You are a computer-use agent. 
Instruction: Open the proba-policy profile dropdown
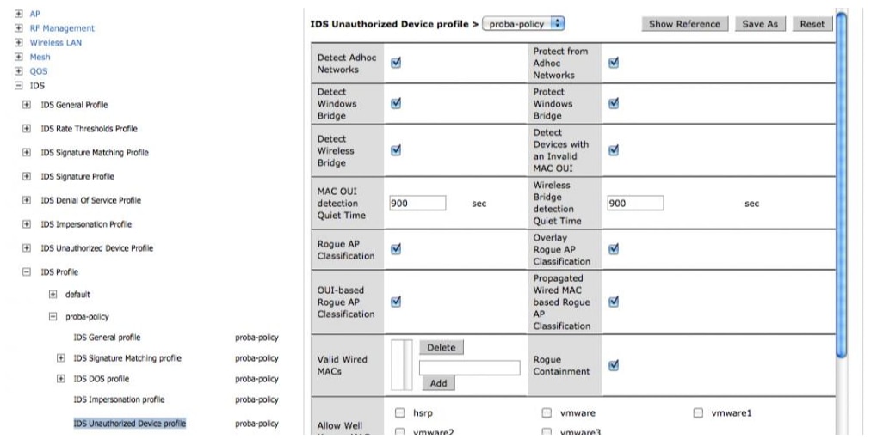[x=523, y=24]
